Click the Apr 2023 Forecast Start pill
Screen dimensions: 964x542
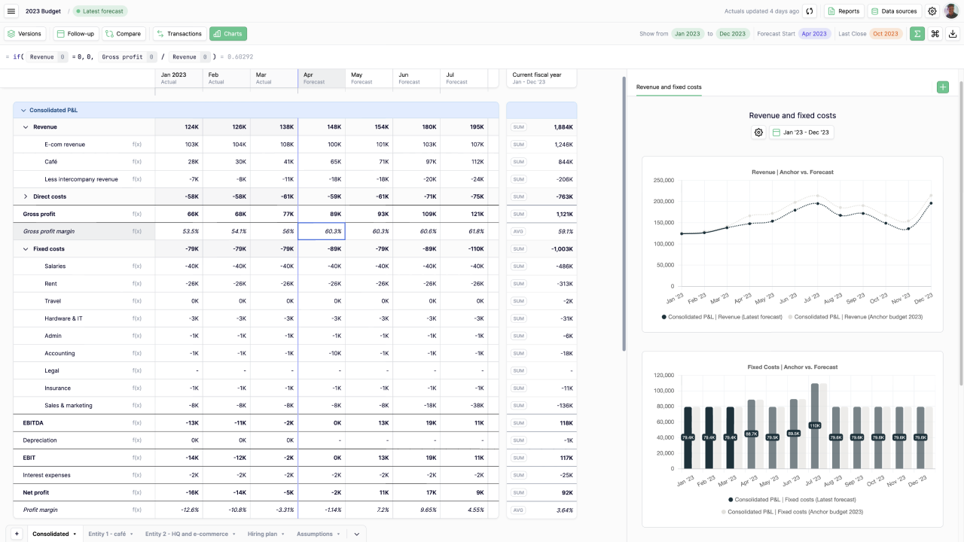814,34
